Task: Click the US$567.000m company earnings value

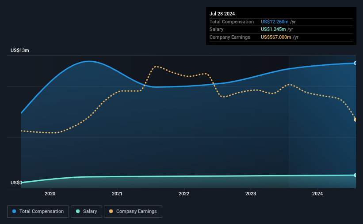Action: (276, 37)
